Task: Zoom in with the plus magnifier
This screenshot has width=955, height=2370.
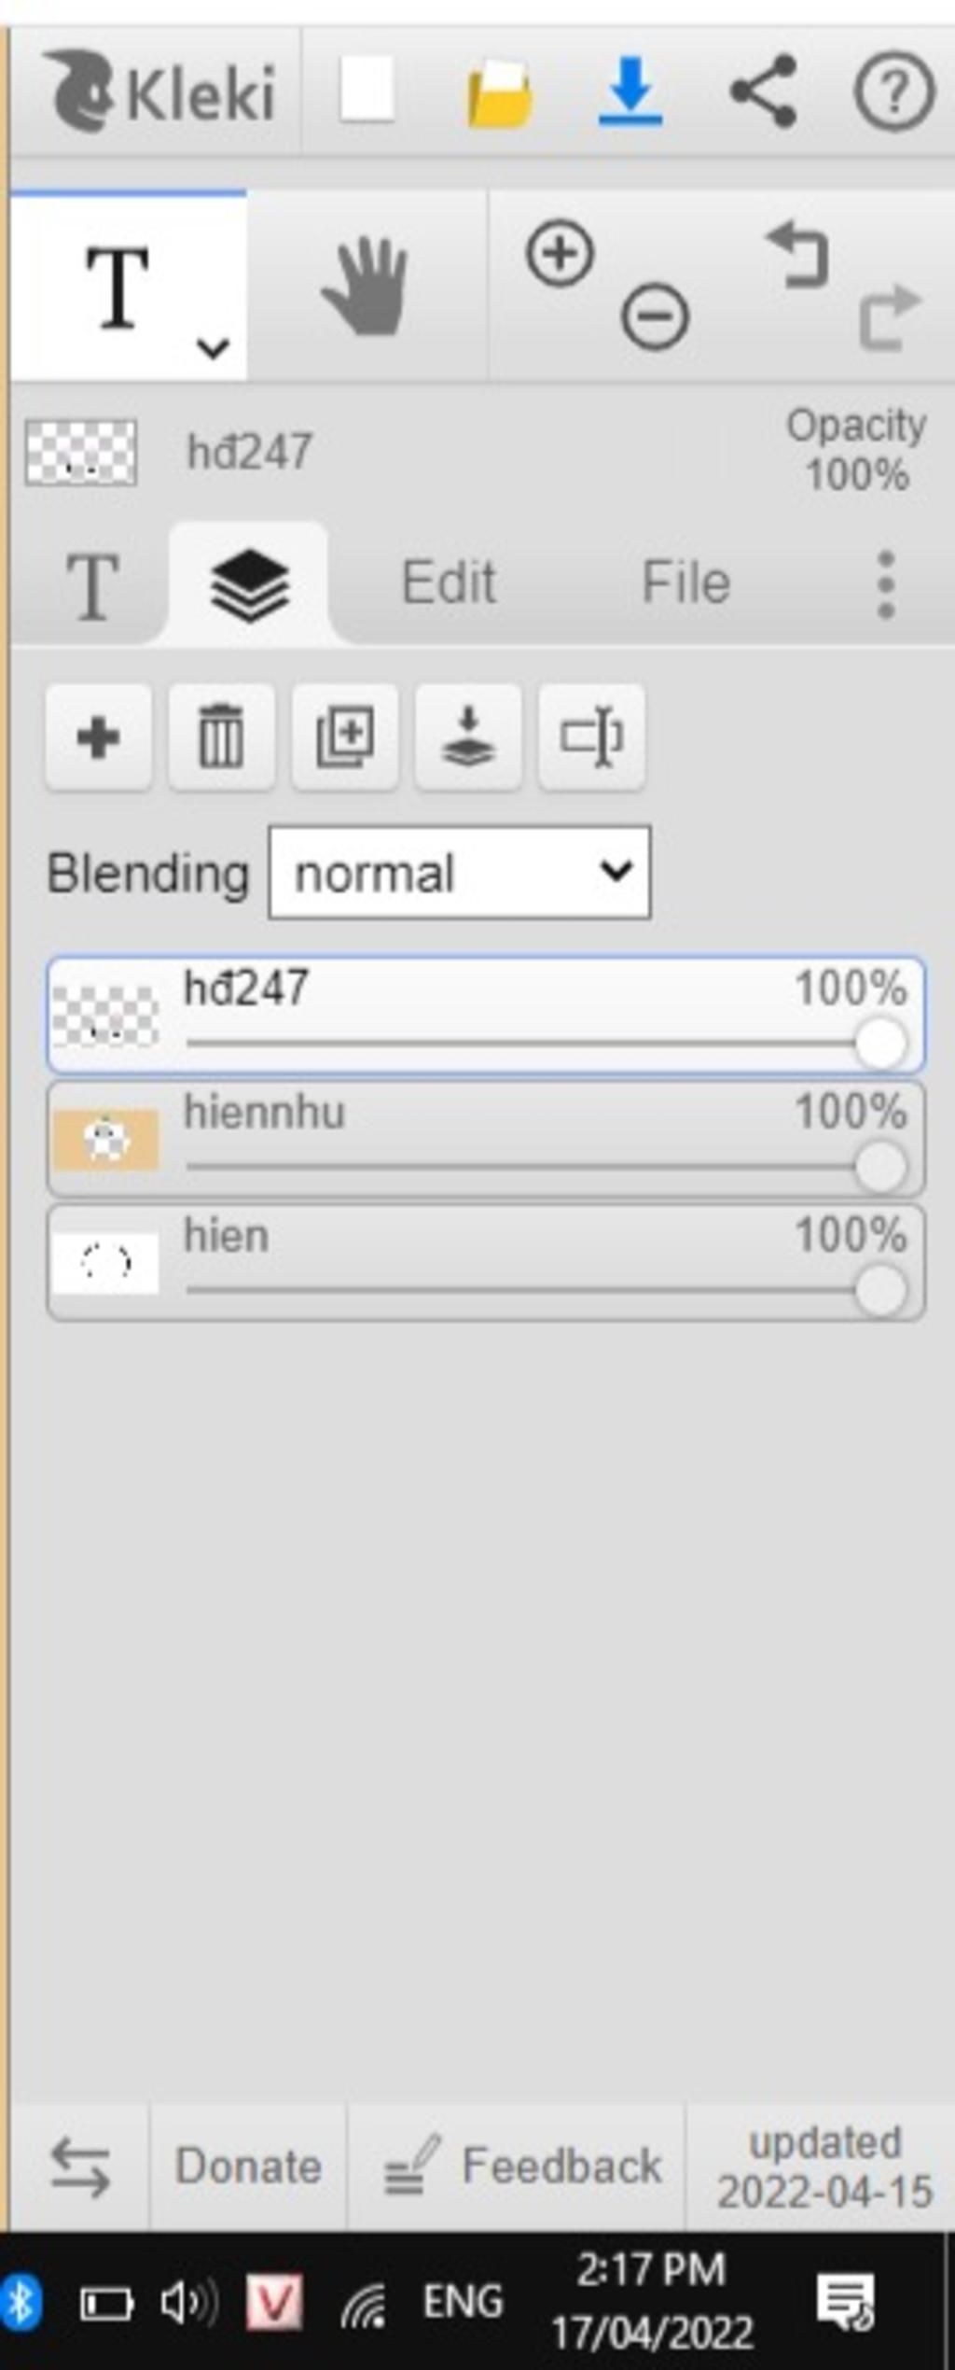Action: [x=560, y=253]
